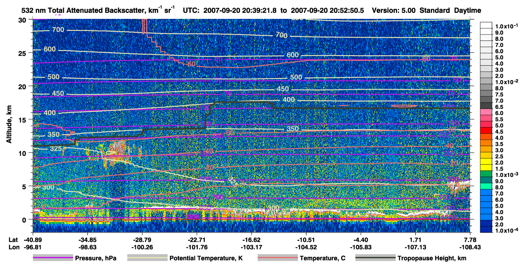Select the start time '2007-09-20 20:39:21.8'
Viewport: 522px width, 267px height.
click(x=240, y=10)
